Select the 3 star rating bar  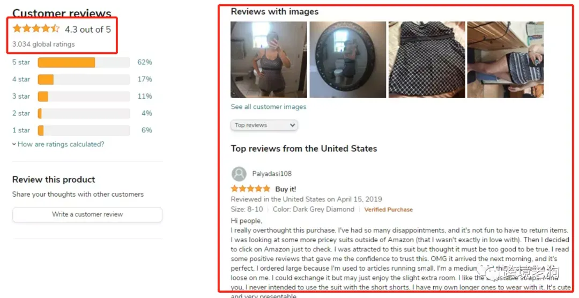[84, 96]
